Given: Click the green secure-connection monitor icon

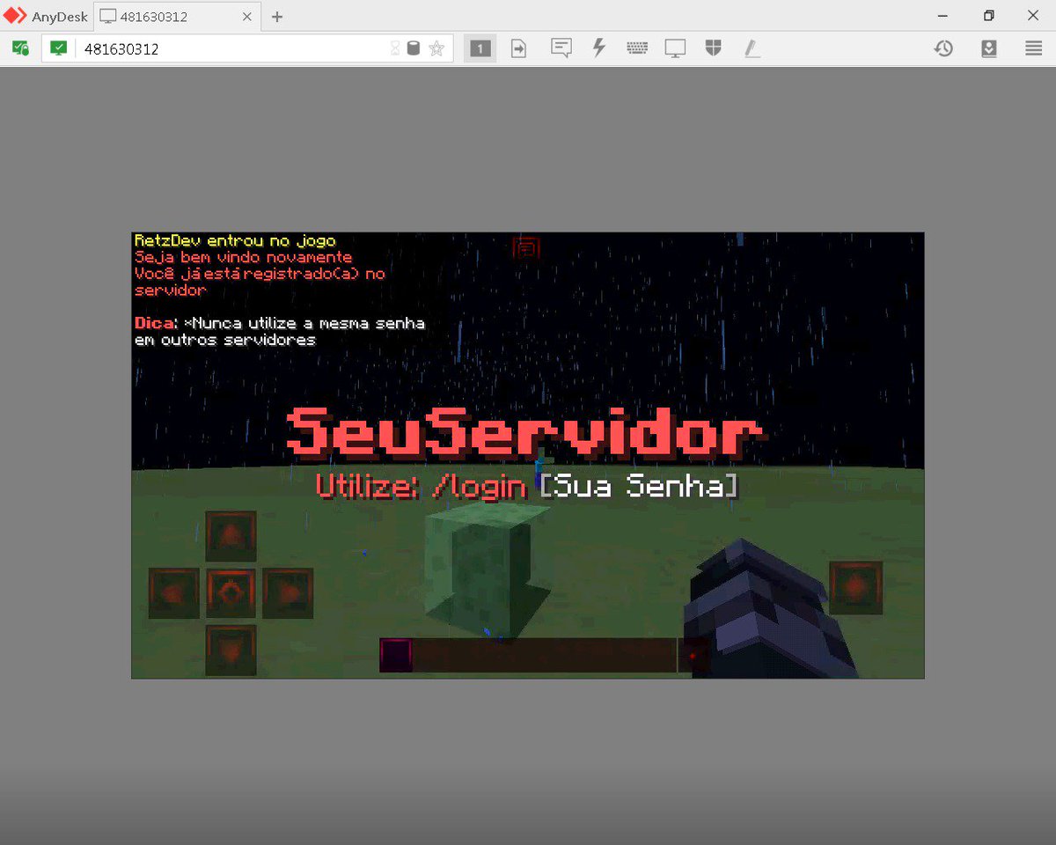Looking at the screenshot, I should [58, 48].
